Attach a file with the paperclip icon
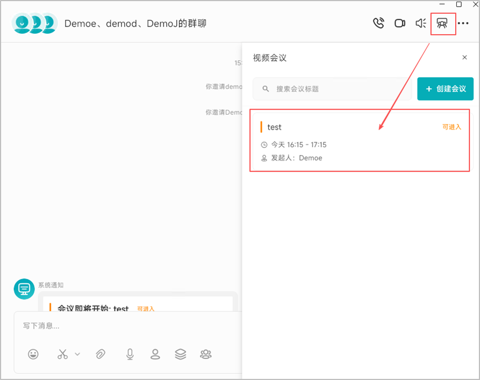This screenshot has height=380, width=480. (x=101, y=354)
